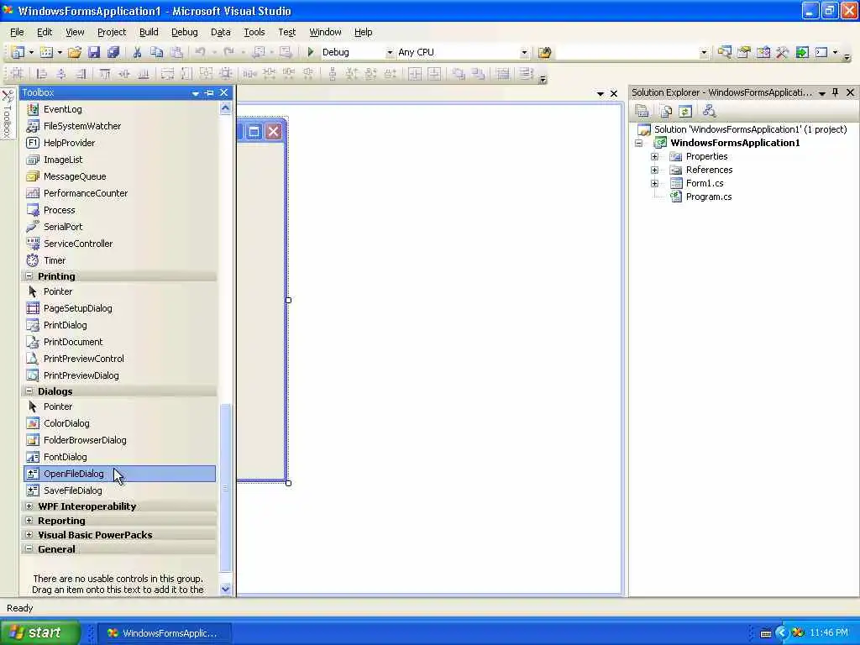The width and height of the screenshot is (860, 645).
Task: Expand Visual Basic PowerPacks group
Action: click(x=29, y=535)
